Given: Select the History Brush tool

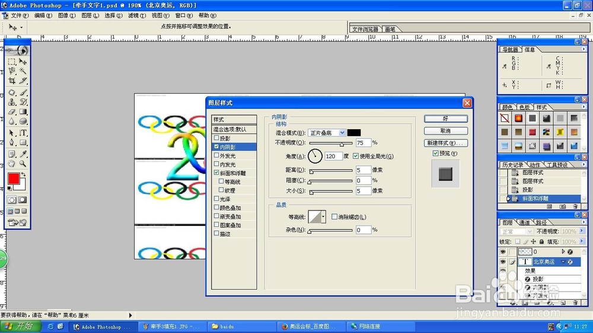Looking at the screenshot, I should 23,102.
